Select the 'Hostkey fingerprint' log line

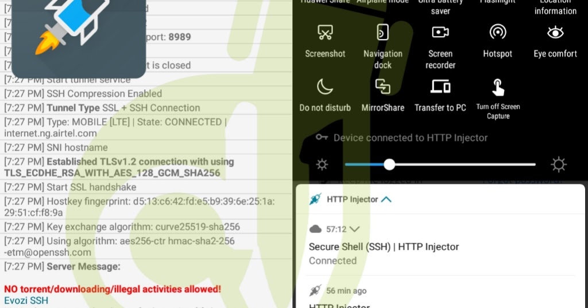(139, 207)
